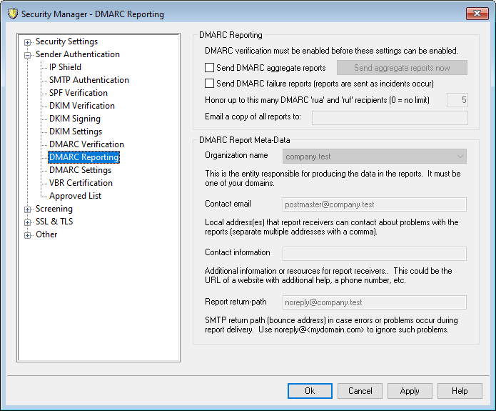Enable Send DMARC failure reports checkbox

click(x=210, y=84)
